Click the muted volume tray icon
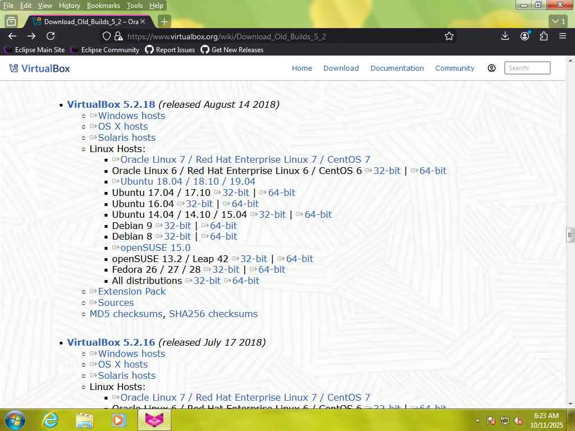Screen dimensions: 575x431 (x=518, y=421)
